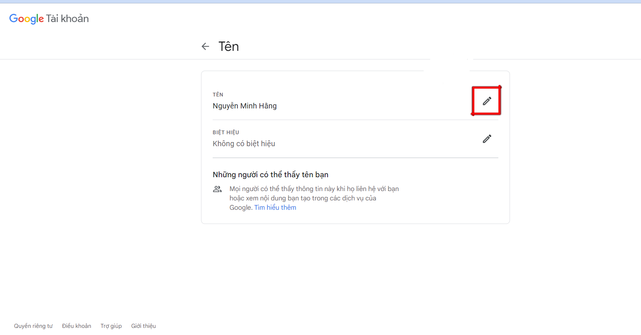Screen dimensions: 641x335
Task: Open the Giới thiệu footer link
Action: click(143, 326)
